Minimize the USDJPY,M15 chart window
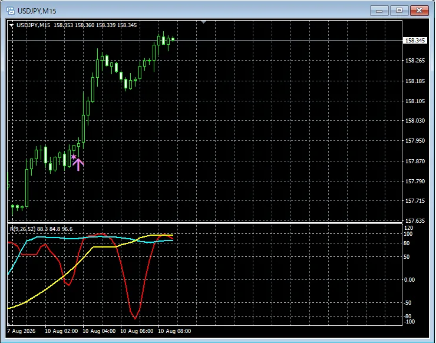This screenshot has width=436, height=343. tap(379, 11)
